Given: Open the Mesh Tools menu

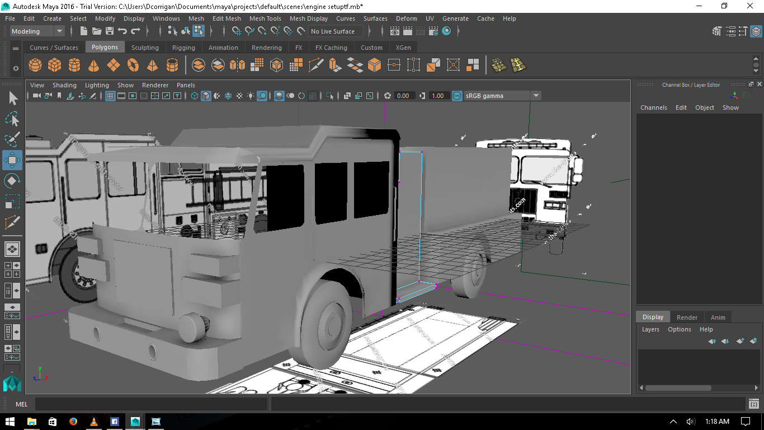Looking at the screenshot, I should pos(265,18).
